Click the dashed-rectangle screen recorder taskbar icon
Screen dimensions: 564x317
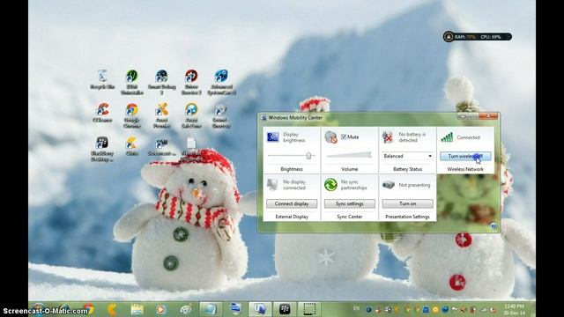(309, 309)
